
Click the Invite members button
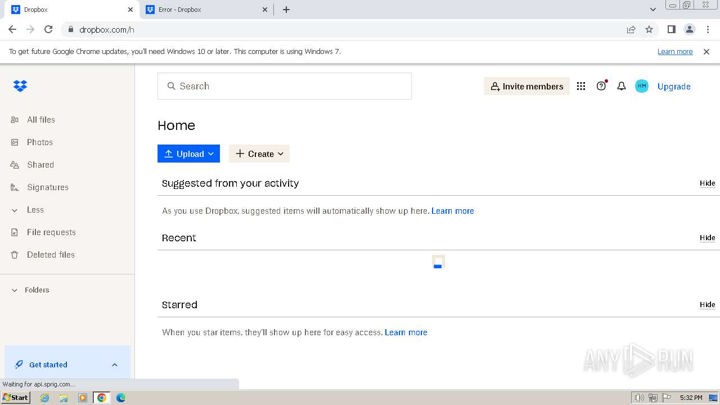tap(526, 86)
